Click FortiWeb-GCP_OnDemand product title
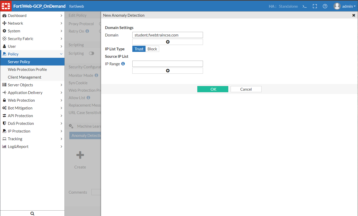Viewport: 358px width, 216px height. (39, 6)
